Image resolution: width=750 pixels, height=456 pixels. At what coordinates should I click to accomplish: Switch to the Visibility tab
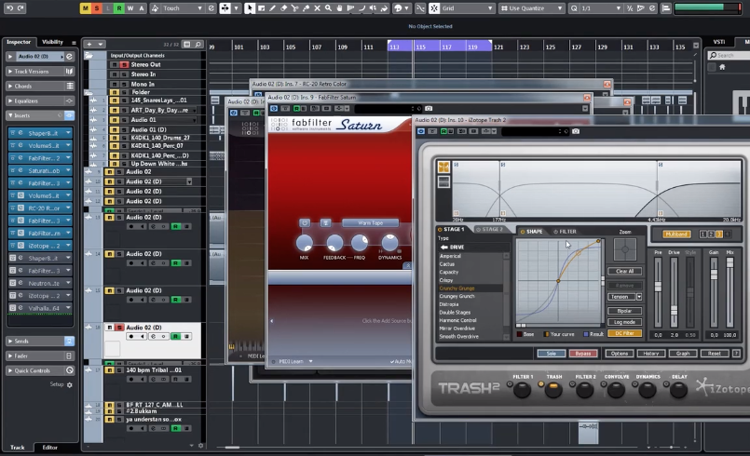coord(52,42)
